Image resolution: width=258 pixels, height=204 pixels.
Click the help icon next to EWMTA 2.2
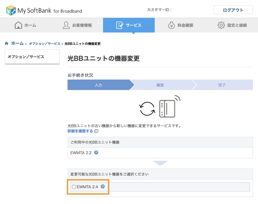point(96,153)
